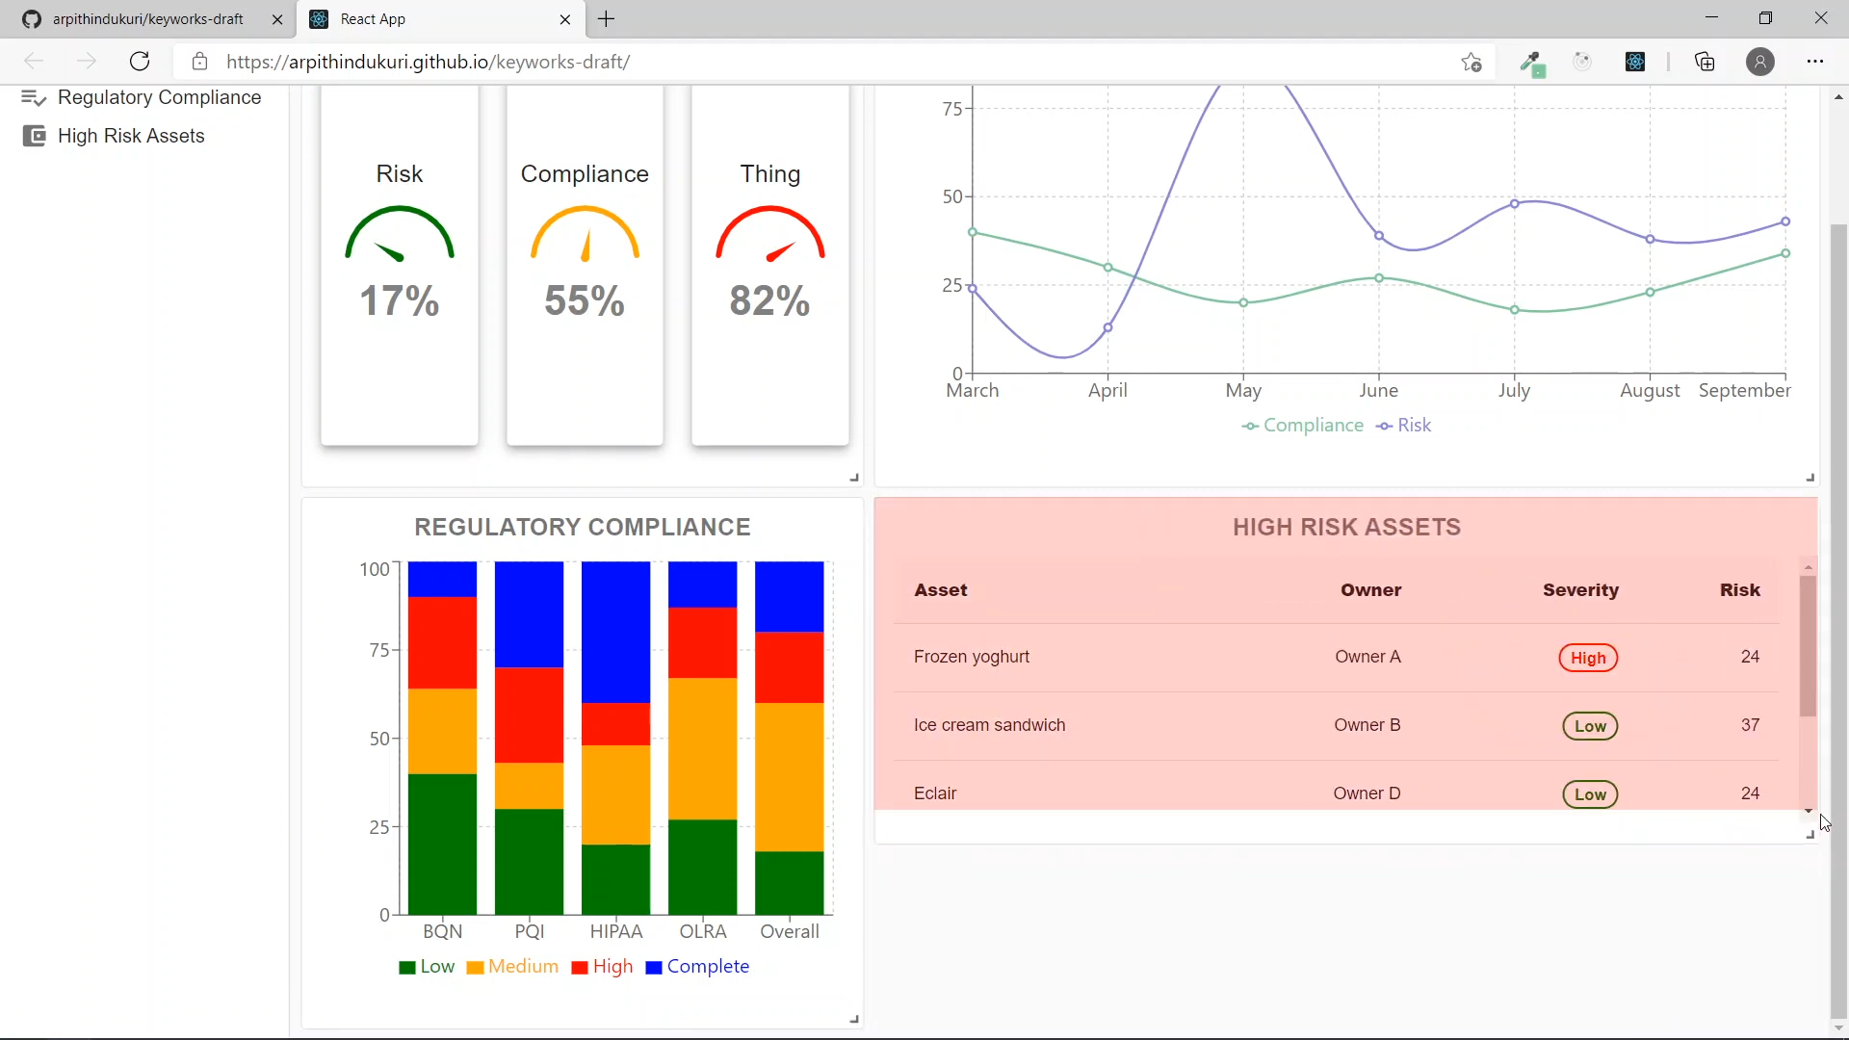Click the Thing 82% gauge card

click(770, 265)
